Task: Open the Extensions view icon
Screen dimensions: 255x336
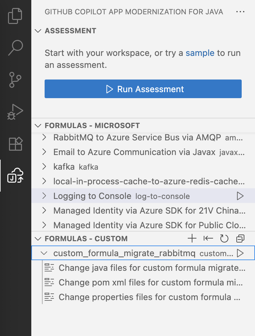Action: point(15,144)
